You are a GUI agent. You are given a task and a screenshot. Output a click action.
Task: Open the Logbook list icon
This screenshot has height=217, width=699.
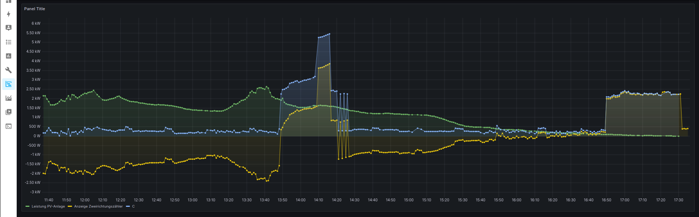tap(8, 42)
